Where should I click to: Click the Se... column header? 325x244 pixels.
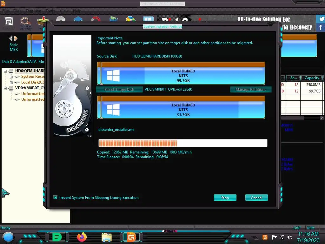(x=293, y=78)
